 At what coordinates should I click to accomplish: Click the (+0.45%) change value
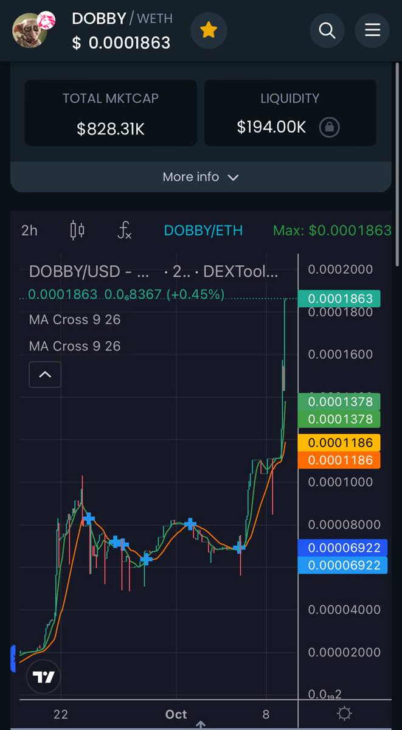[x=195, y=295]
